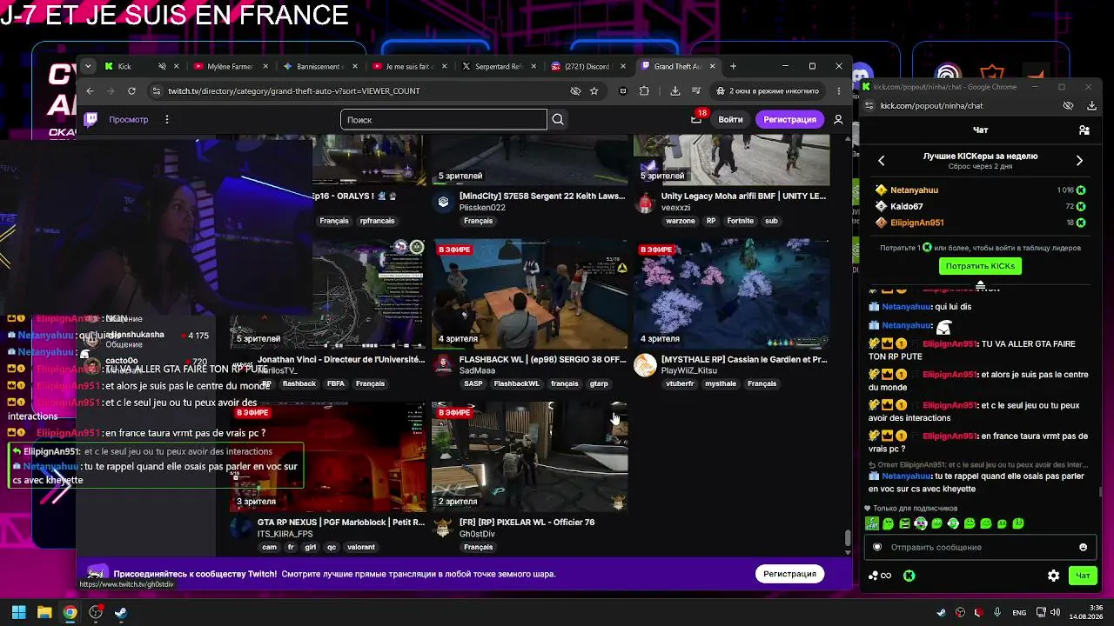This screenshot has width=1114, height=626.
Task: Click the 'vtuberfr' tag
Action: 680,383
